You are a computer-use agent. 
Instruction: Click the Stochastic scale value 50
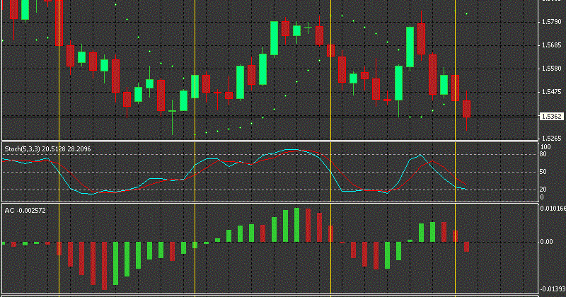543,172
